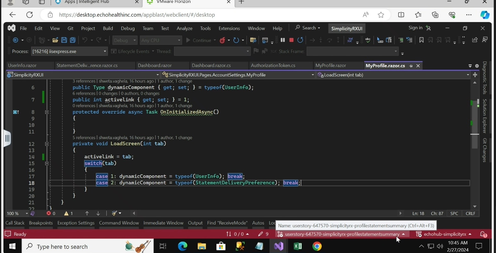Toggle bookmark icon in toolbar

coord(421,40)
